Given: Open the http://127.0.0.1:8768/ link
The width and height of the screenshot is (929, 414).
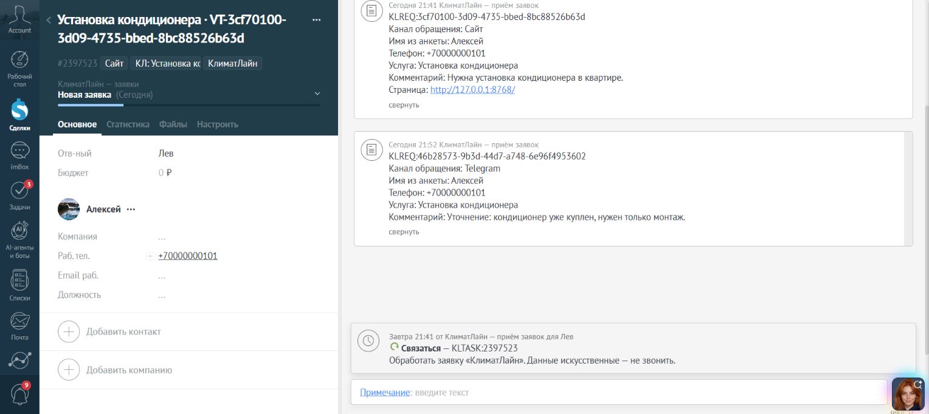Looking at the screenshot, I should point(472,90).
